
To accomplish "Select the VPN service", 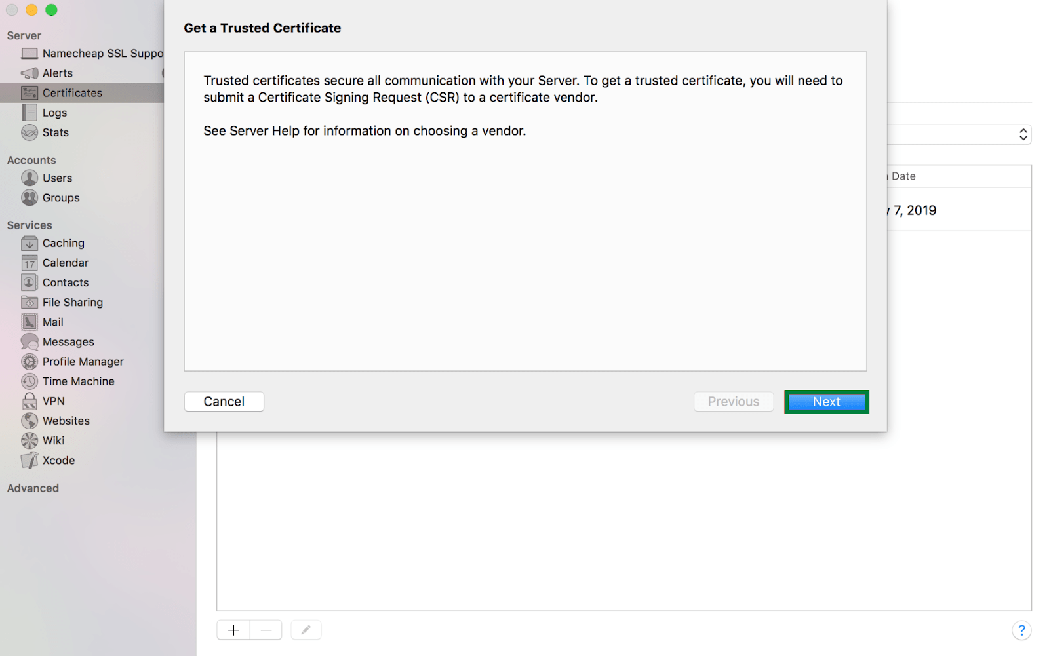I will [x=52, y=401].
